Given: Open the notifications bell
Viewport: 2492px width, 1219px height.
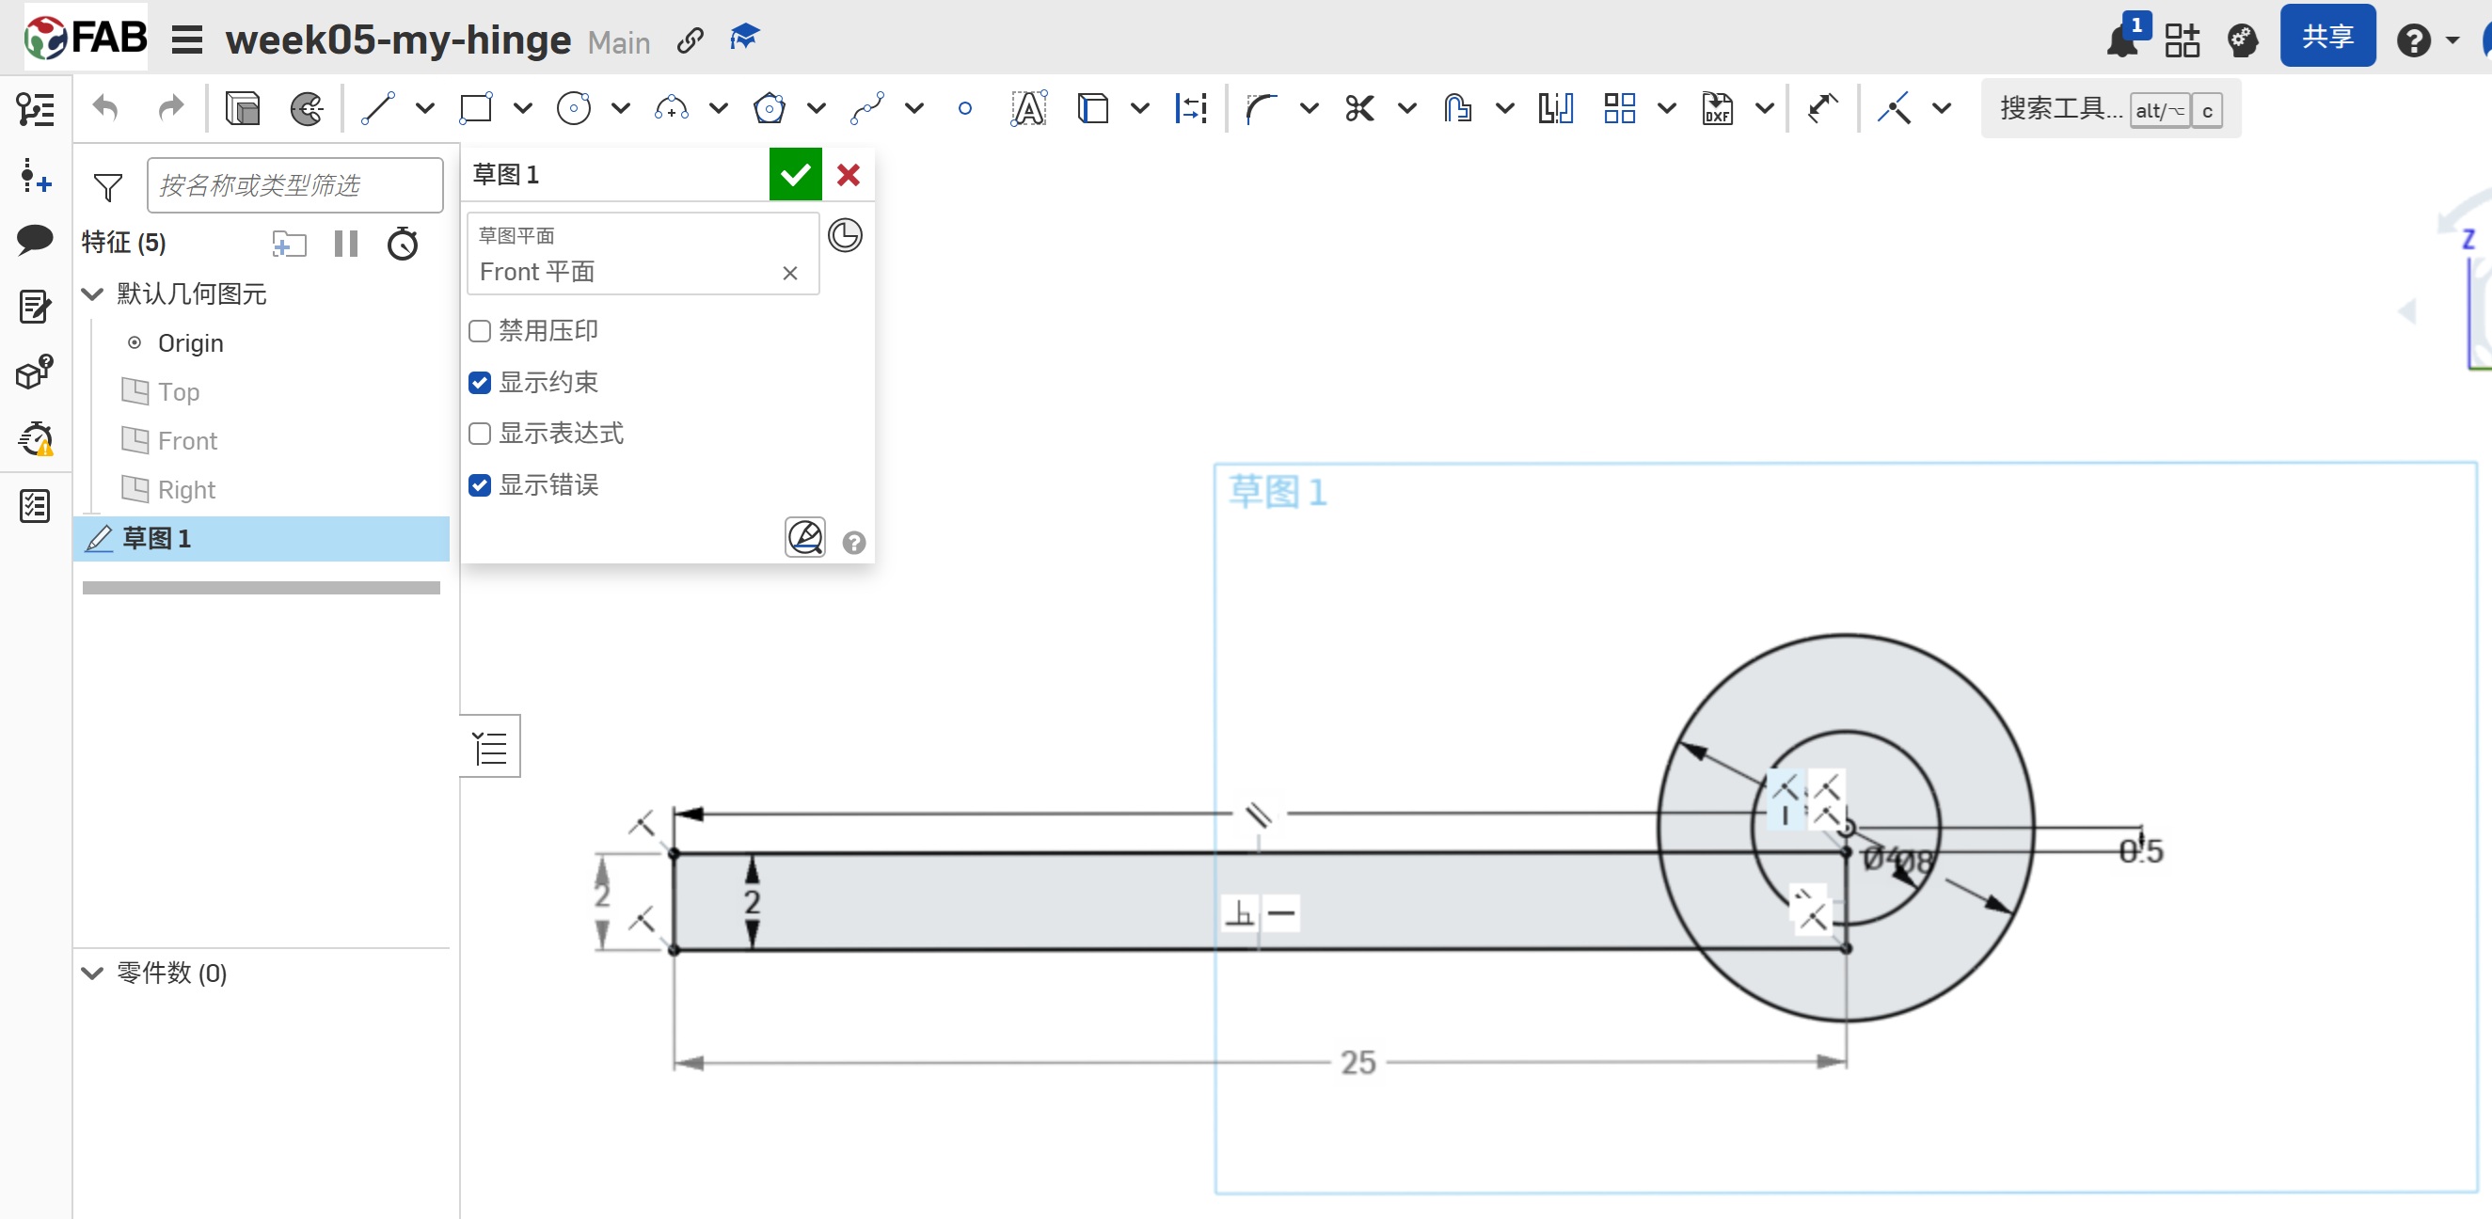Looking at the screenshot, I should (2122, 40).
